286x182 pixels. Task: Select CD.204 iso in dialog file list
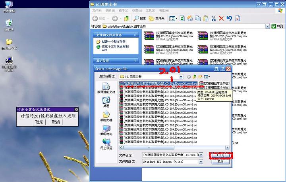tap(158, 96)
